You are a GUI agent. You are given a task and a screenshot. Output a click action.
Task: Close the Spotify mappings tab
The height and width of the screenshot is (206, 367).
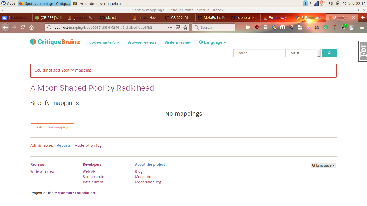(x=354, y=17)
